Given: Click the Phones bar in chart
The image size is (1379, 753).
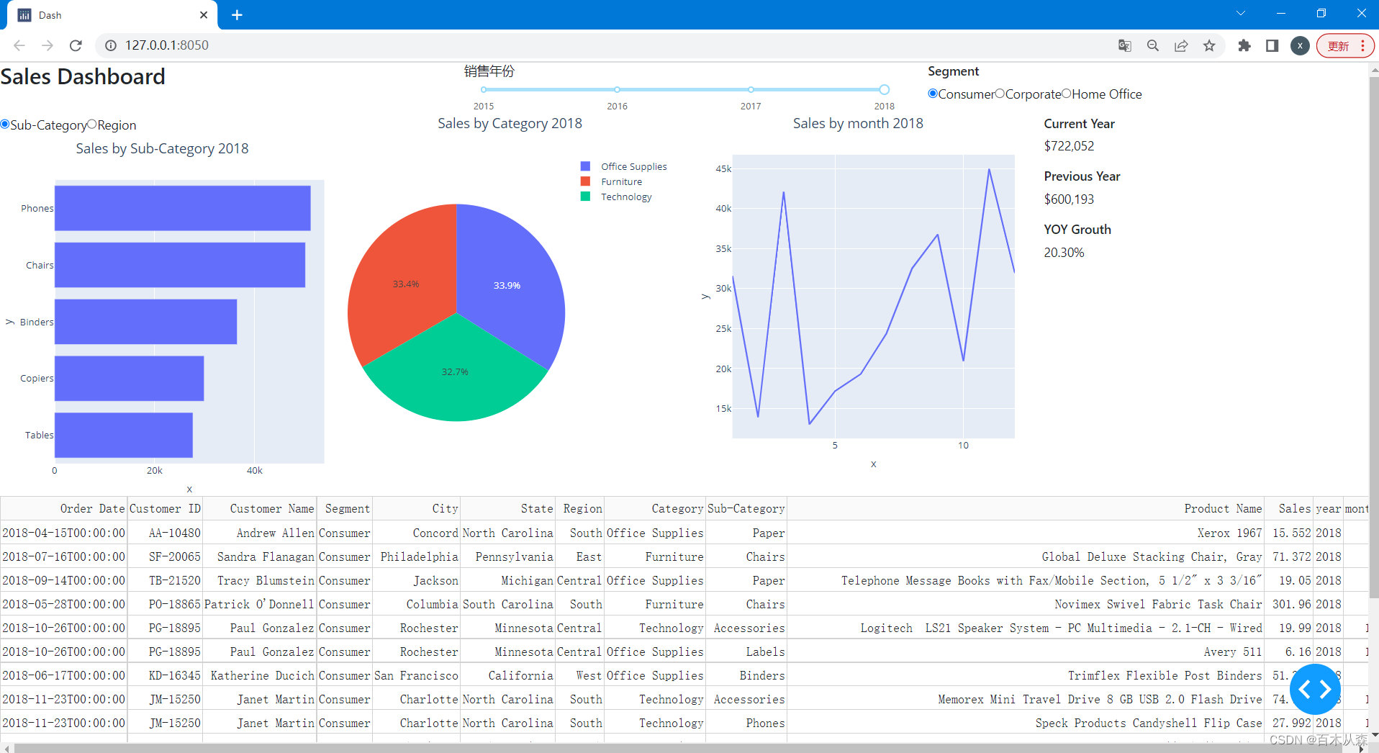Looking at the screenshot, I should click(x=183, y=208).
